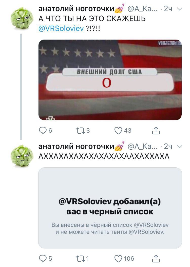Viewport: 190px width, 267px height.
Task: View the cabbage avatar of the first tweet
Action: (x=22, y=18)
